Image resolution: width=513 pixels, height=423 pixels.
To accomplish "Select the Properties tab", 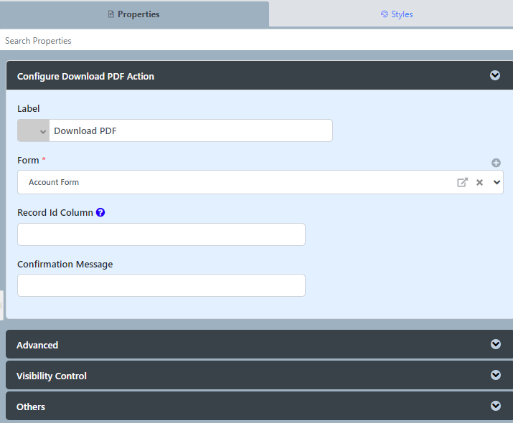I will (x=134, y=14).
